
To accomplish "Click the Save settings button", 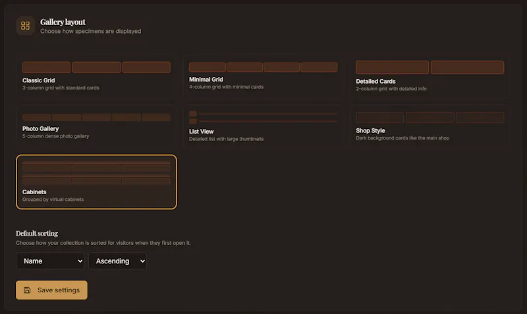I will [x=51, y=290].
